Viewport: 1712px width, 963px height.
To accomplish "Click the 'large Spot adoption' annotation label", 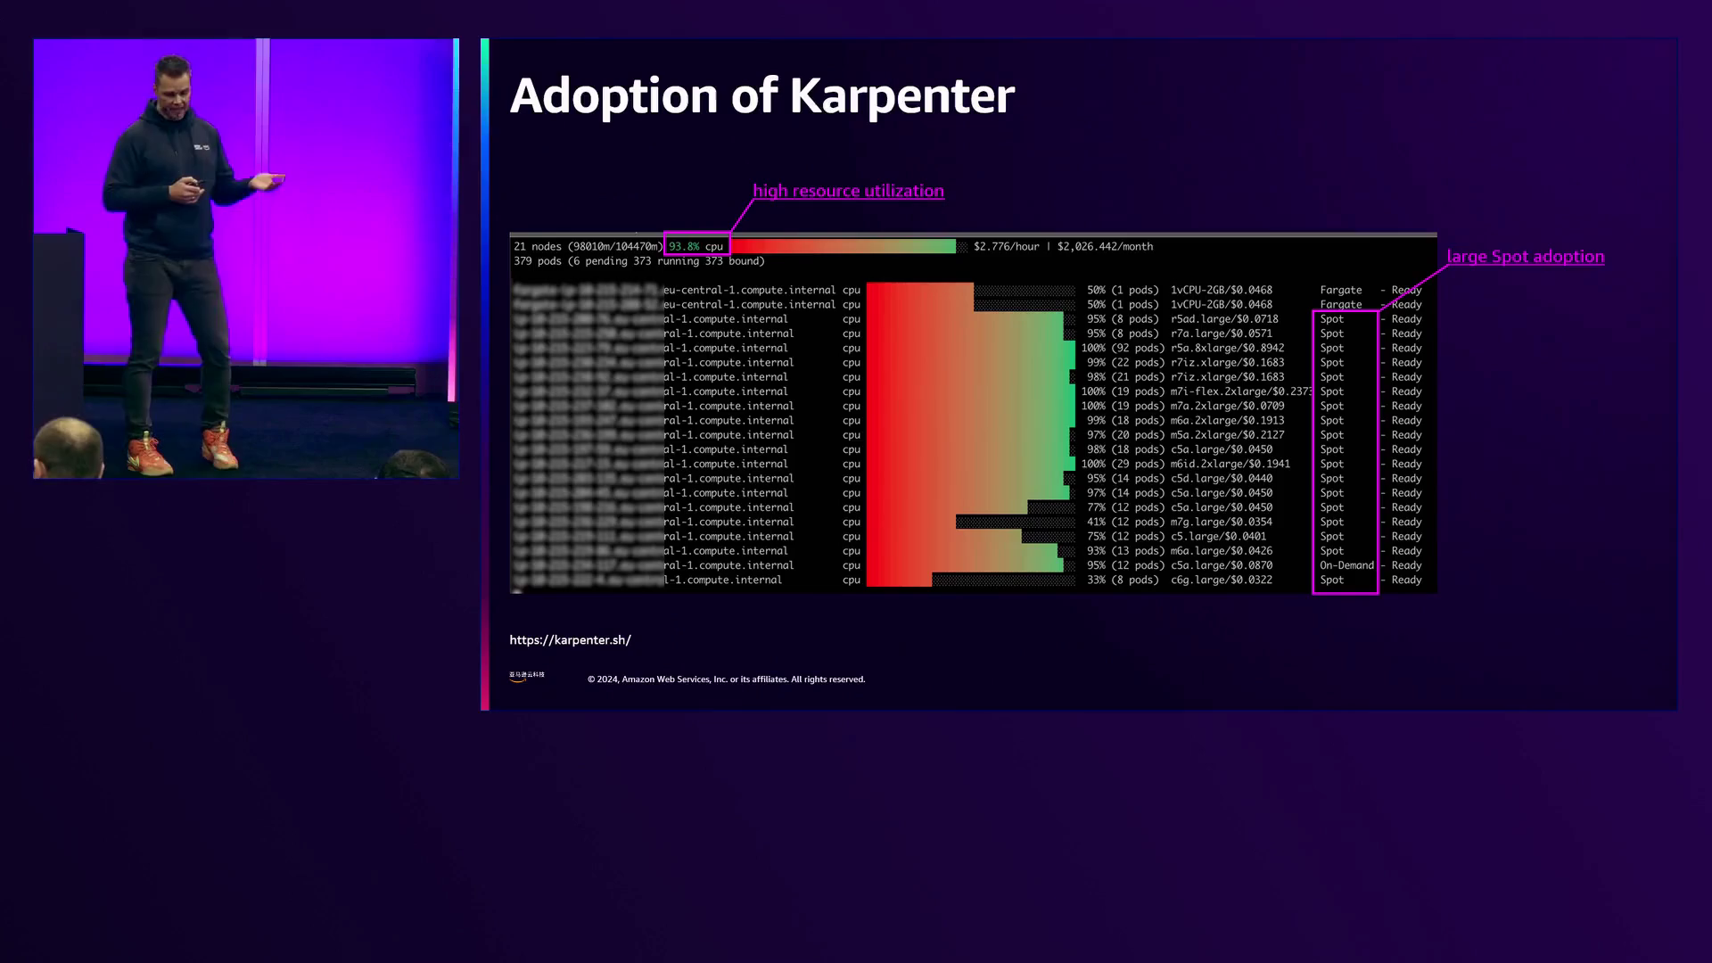I will (1525, 257).
